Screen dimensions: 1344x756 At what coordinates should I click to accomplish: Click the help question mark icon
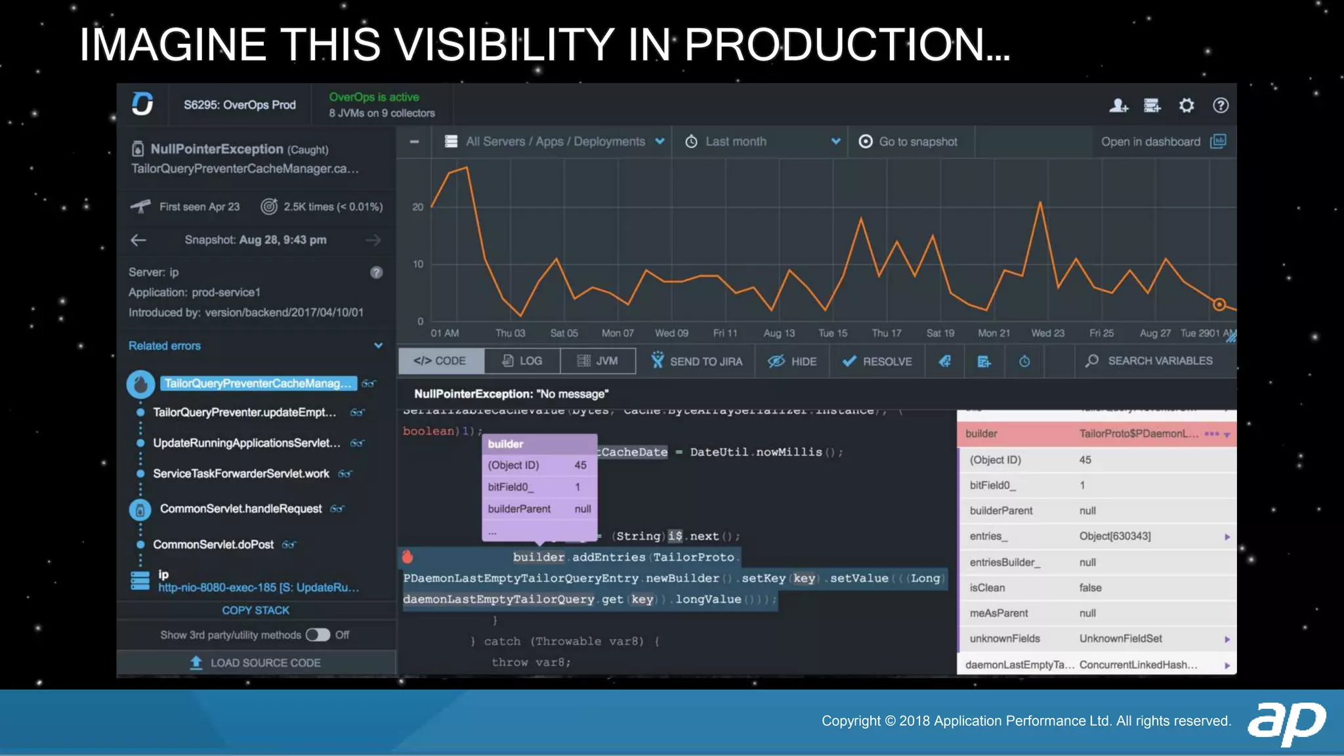(x=1220, y=106)
